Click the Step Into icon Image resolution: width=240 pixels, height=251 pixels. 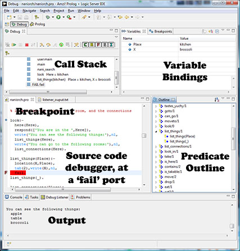point(42,45)
